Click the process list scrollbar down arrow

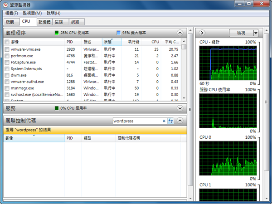pyautogui.click(x=184, y=98)
